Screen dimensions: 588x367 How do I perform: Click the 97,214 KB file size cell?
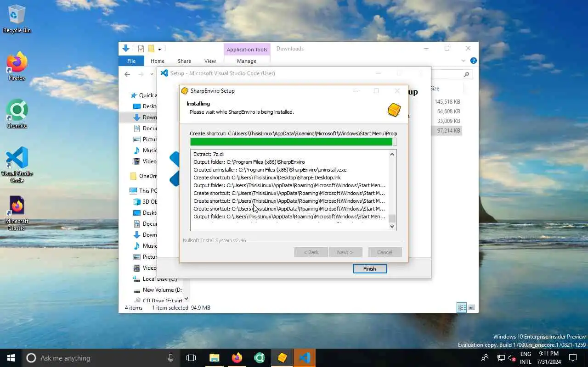449,131
